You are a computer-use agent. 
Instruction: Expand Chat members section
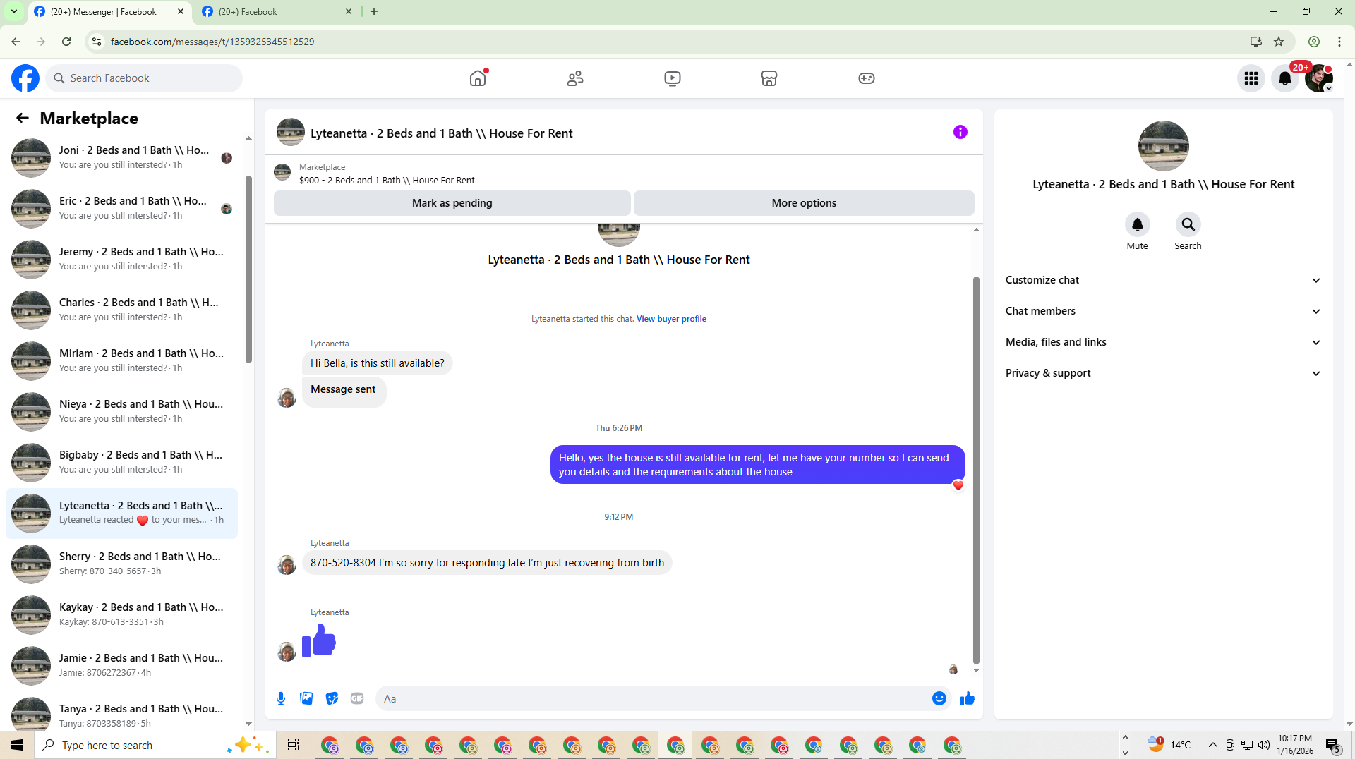pyautogui.click(x=1163, y=311)
